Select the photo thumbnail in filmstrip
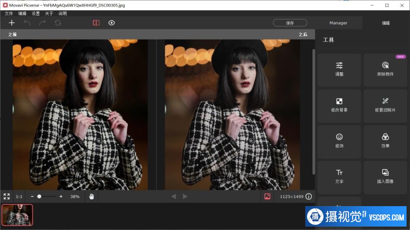The height and width of the screenshot is (230, 410). tap(17, 215)
